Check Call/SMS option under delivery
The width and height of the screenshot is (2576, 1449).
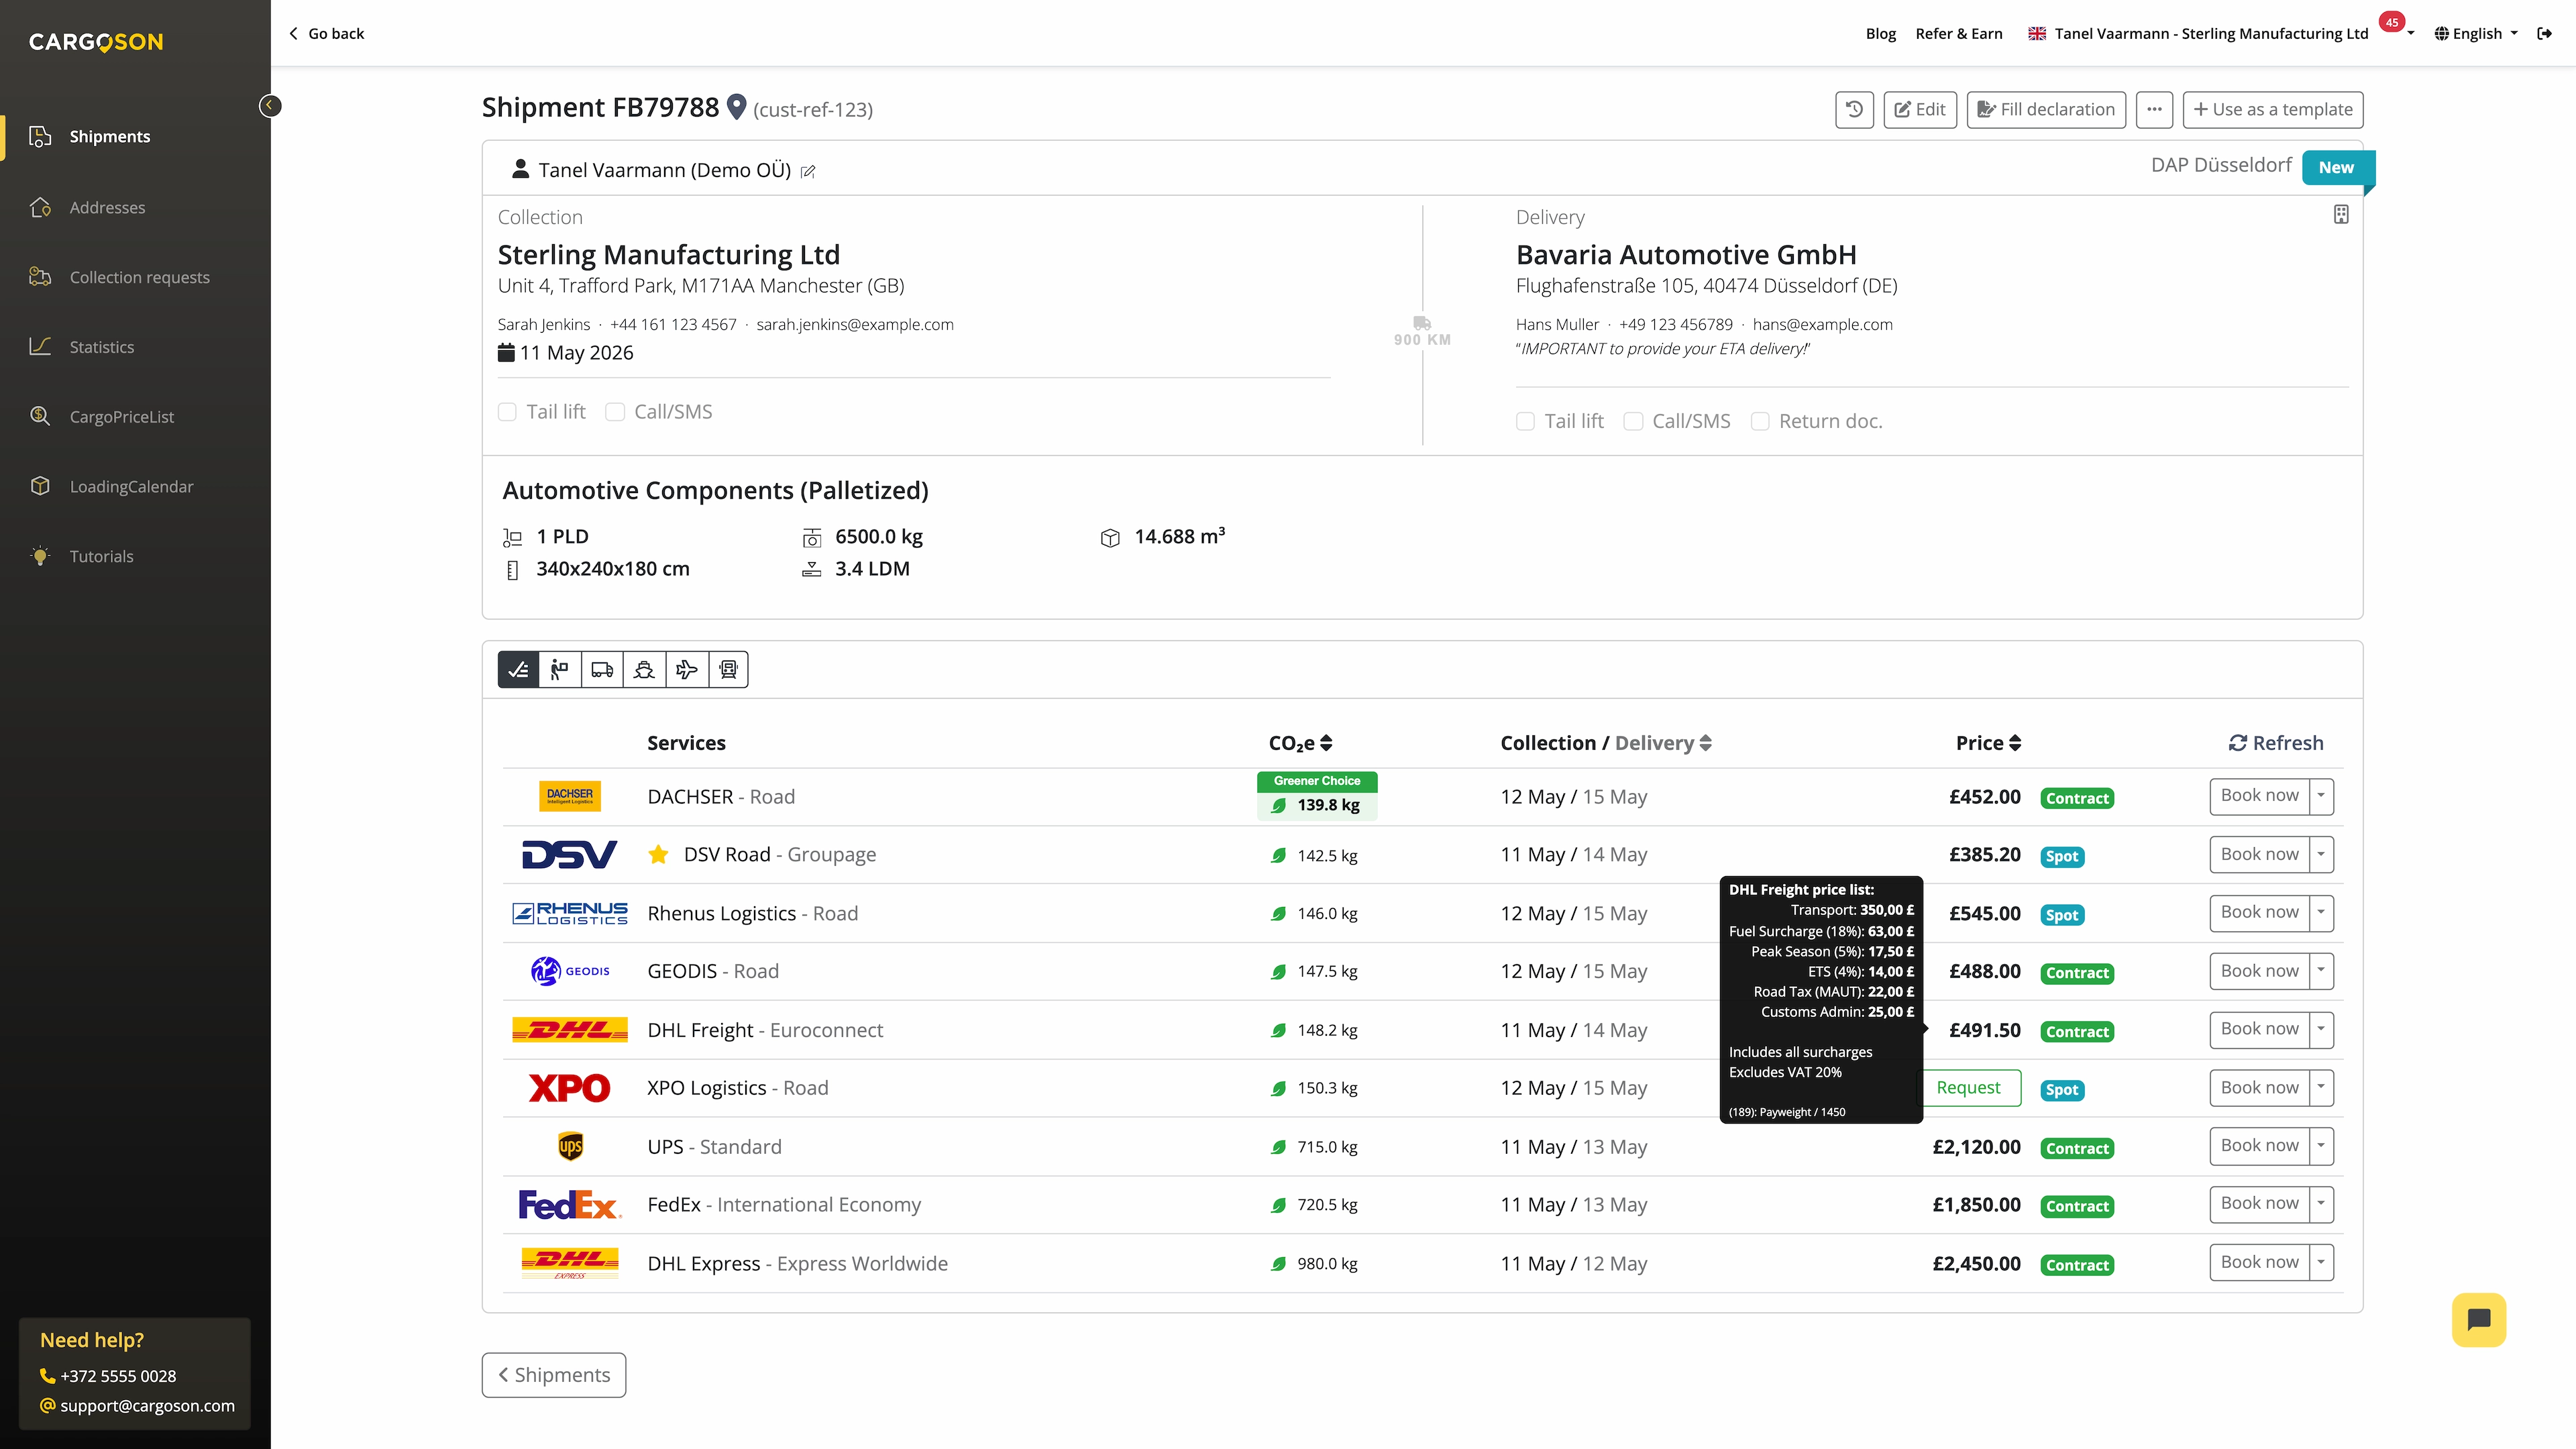point(1633,421)
